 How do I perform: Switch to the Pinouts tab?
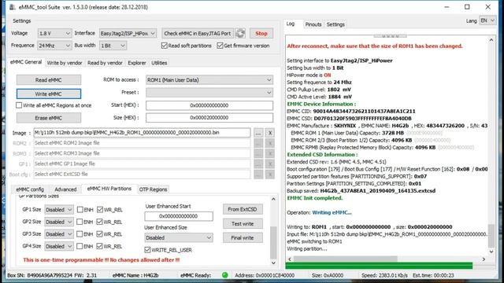[313, 24]
